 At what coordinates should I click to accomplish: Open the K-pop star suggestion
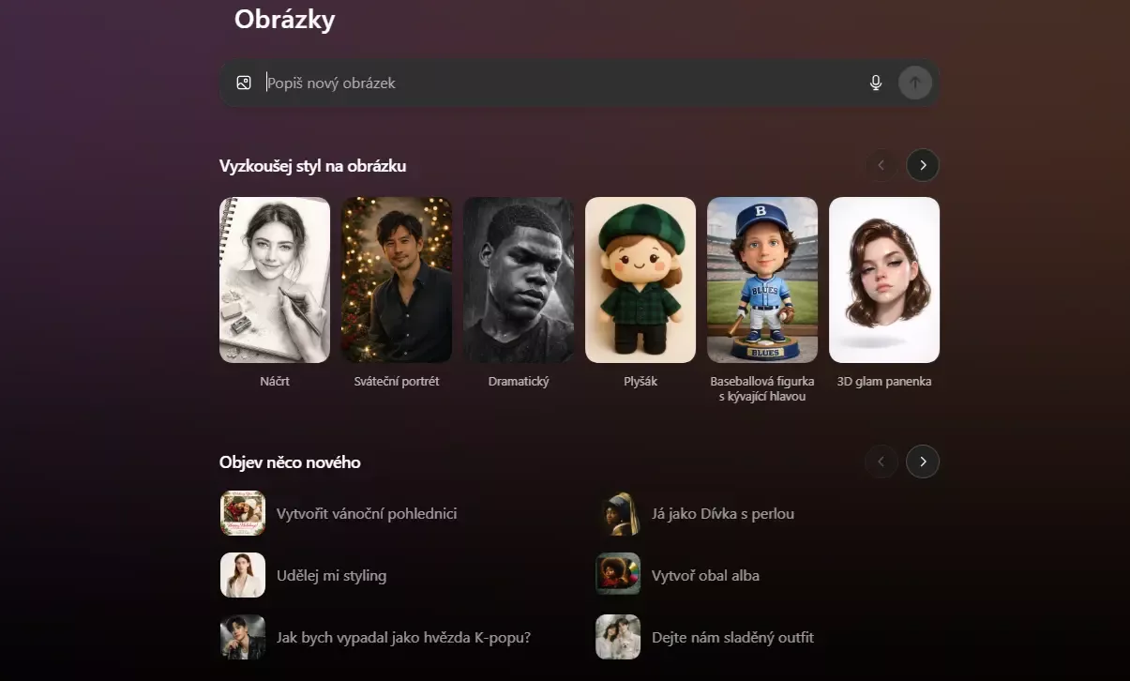pyautogui.click(x=403, y=637)
